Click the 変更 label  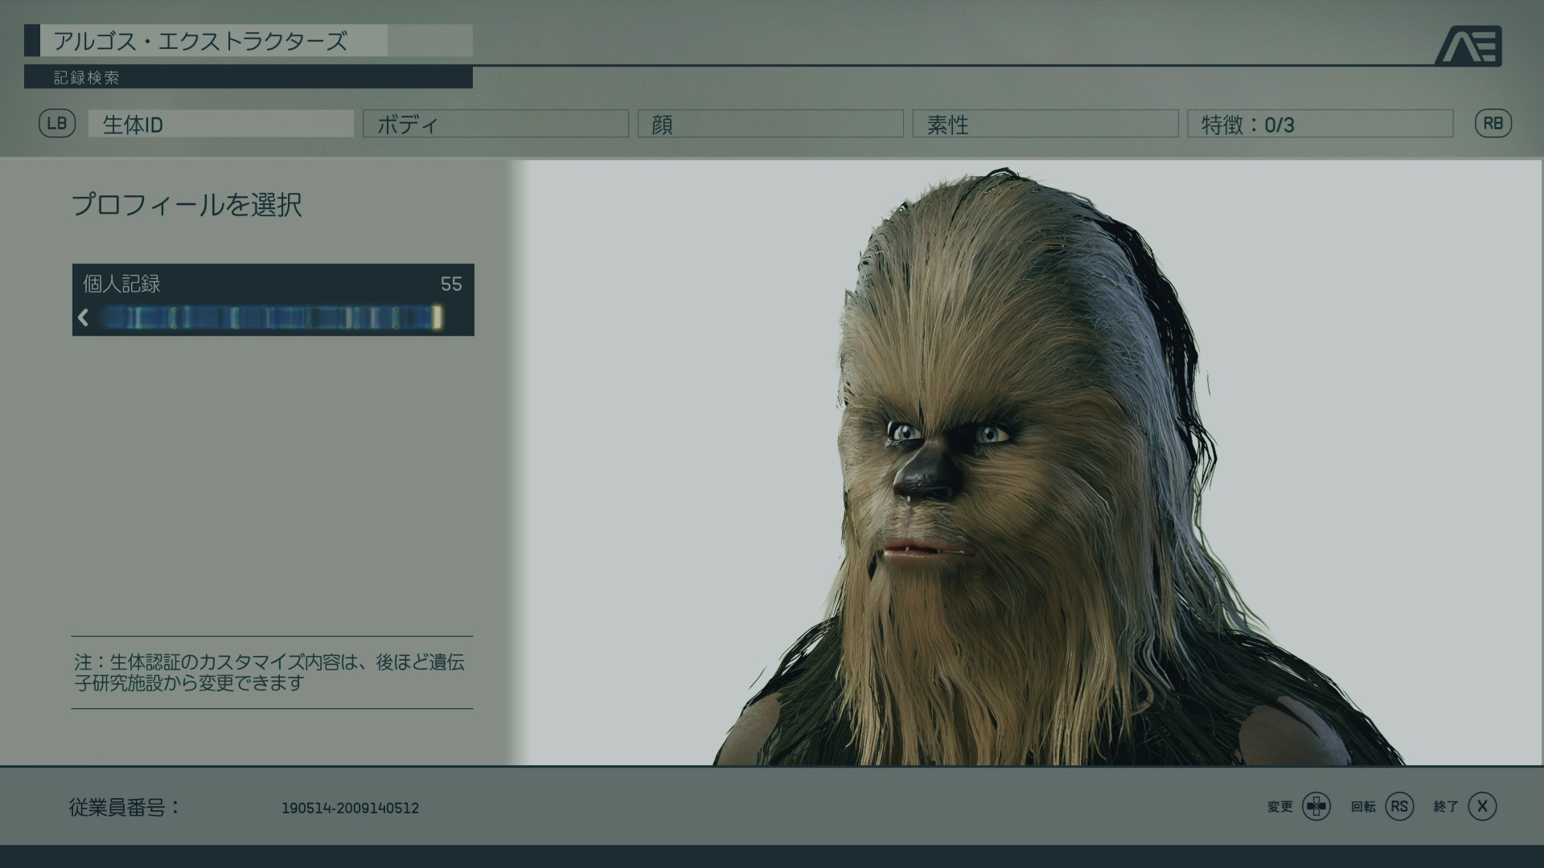[x=1279, y=807]
